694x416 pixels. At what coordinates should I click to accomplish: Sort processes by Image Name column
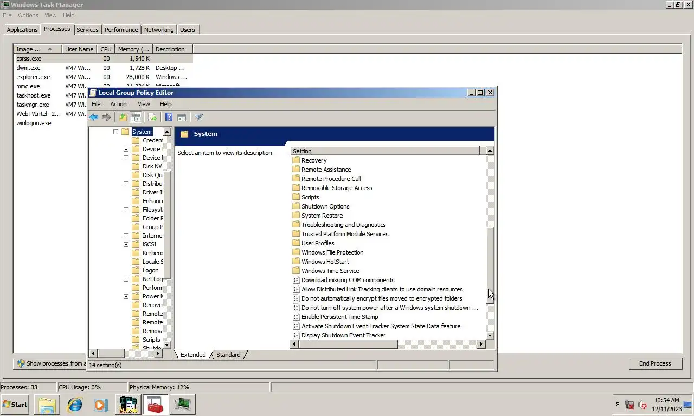37,49
